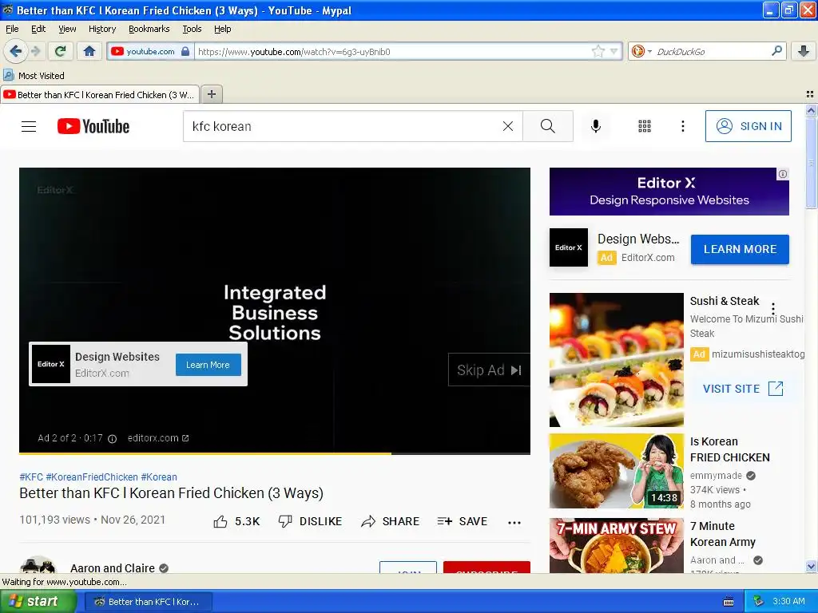
Task: Open 7-Min Army Stew video thumbnail
Action: pos(616,546)
